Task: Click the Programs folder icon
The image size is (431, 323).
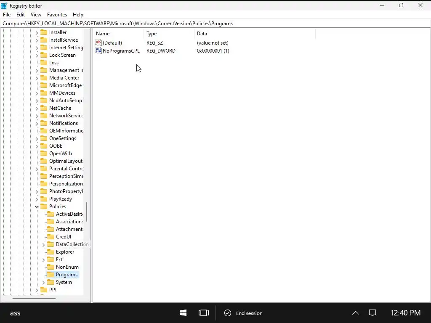Action: click(51, 275)
